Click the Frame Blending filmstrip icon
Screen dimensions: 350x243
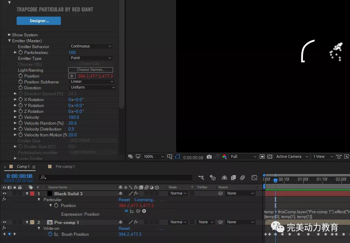coord(233,178)
